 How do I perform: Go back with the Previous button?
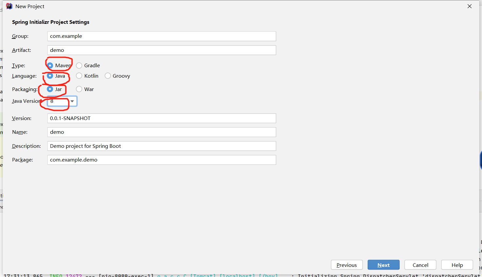click(x=347, y=265)
